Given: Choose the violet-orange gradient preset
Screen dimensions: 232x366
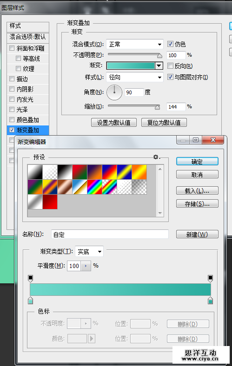Looking at the screenshot, I should (x=95, y=172).
